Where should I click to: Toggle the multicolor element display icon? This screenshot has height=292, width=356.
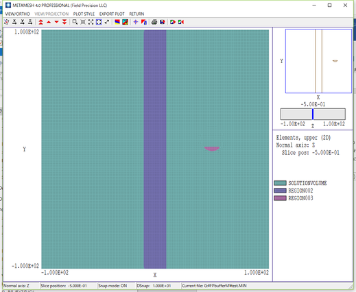(125, 22)
